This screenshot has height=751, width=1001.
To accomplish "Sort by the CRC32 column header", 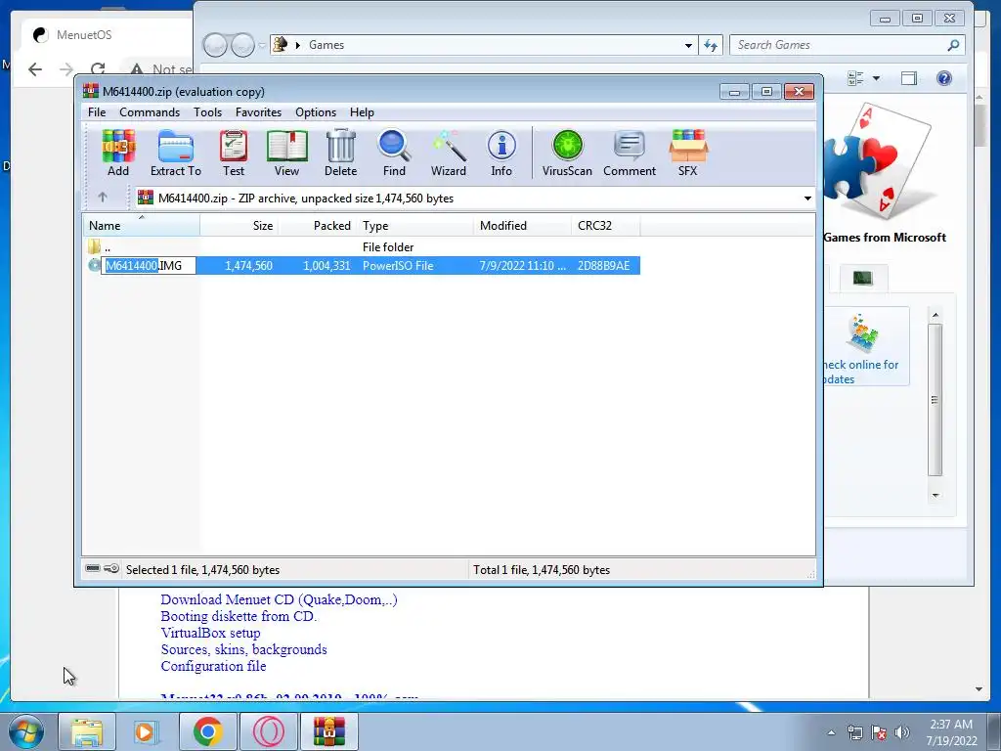I will click(x=606, y=226).
